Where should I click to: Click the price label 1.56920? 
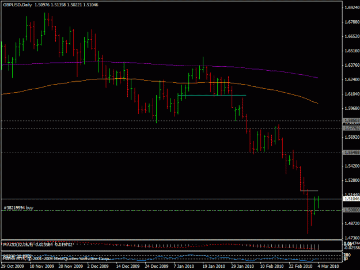point(352,137)
